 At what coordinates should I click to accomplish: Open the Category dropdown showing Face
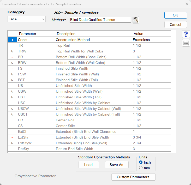(x=27, y=19)
